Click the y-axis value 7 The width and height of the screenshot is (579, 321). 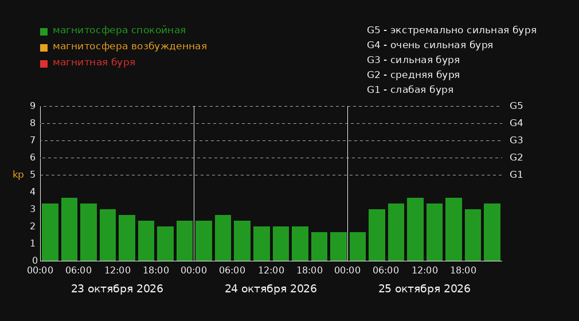(33, 140)
